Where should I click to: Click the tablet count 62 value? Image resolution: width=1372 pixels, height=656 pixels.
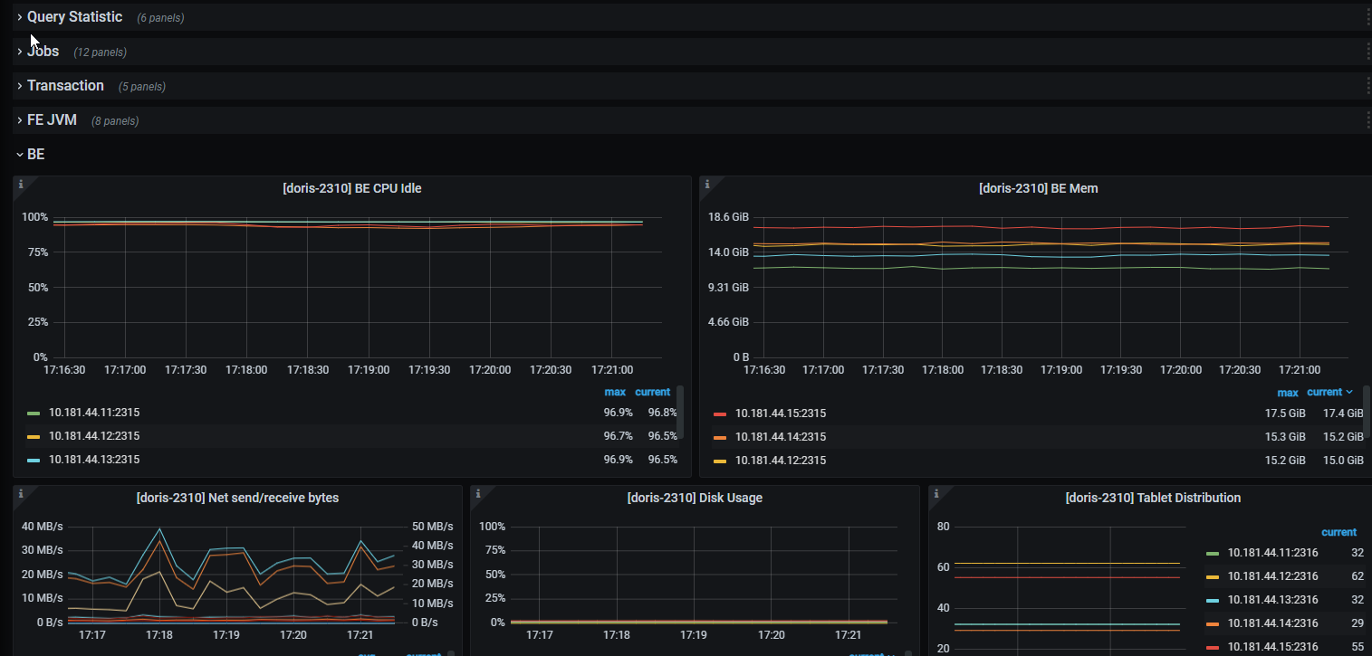pyautogui.click(x=1358, y=576)
